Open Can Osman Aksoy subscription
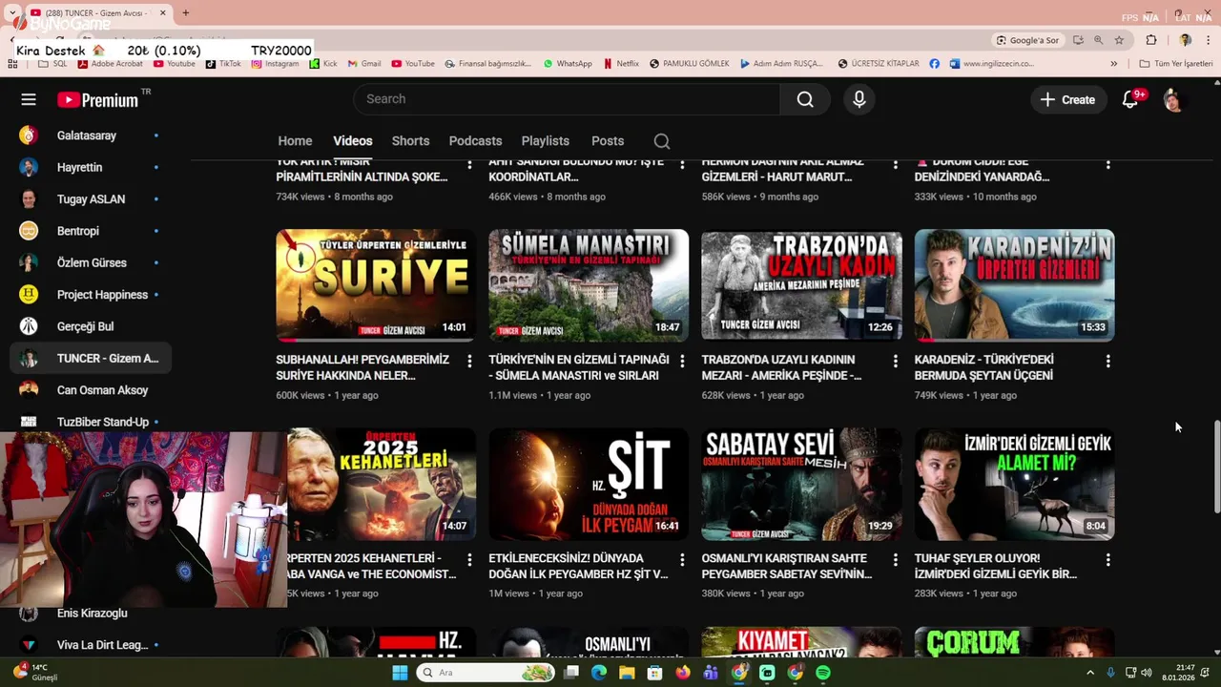Image resolution: width=1221 pixels, height=687 pixels. click(91, 390)
